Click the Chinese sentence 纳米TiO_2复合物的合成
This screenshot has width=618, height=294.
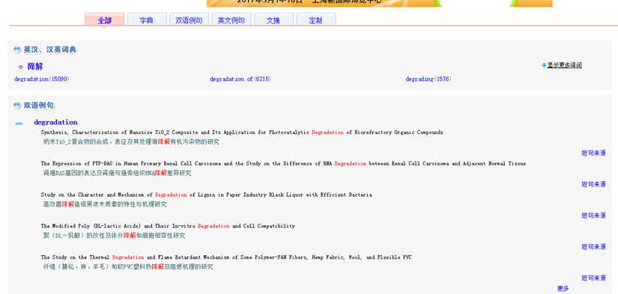[x=131, y=141]
